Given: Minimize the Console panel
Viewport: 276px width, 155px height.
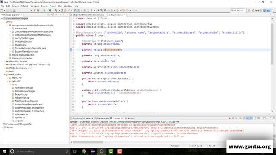Looking at the screenshot, I should [270, 118].
